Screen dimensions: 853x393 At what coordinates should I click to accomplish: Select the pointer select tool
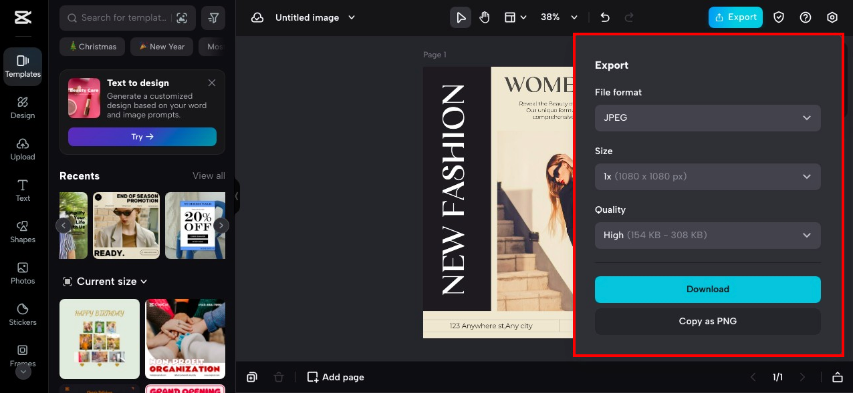[x=461, y=18]
